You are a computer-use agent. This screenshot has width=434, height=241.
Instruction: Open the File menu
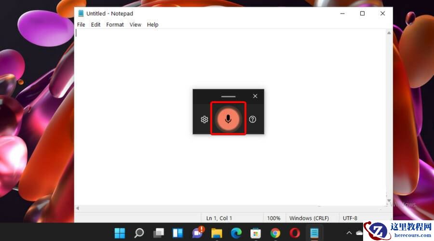pos(81,25)
